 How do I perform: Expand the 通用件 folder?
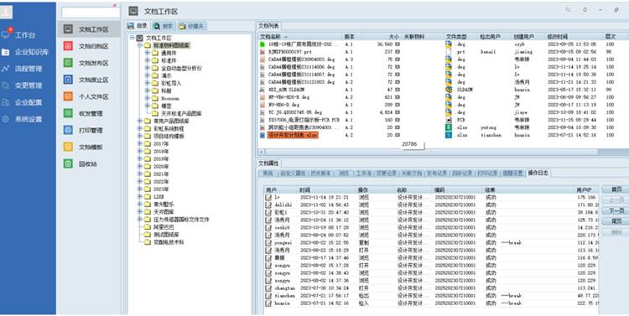coord(148,53)
